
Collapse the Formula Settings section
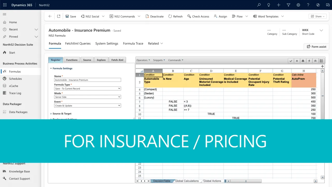[x=61, y=69]
